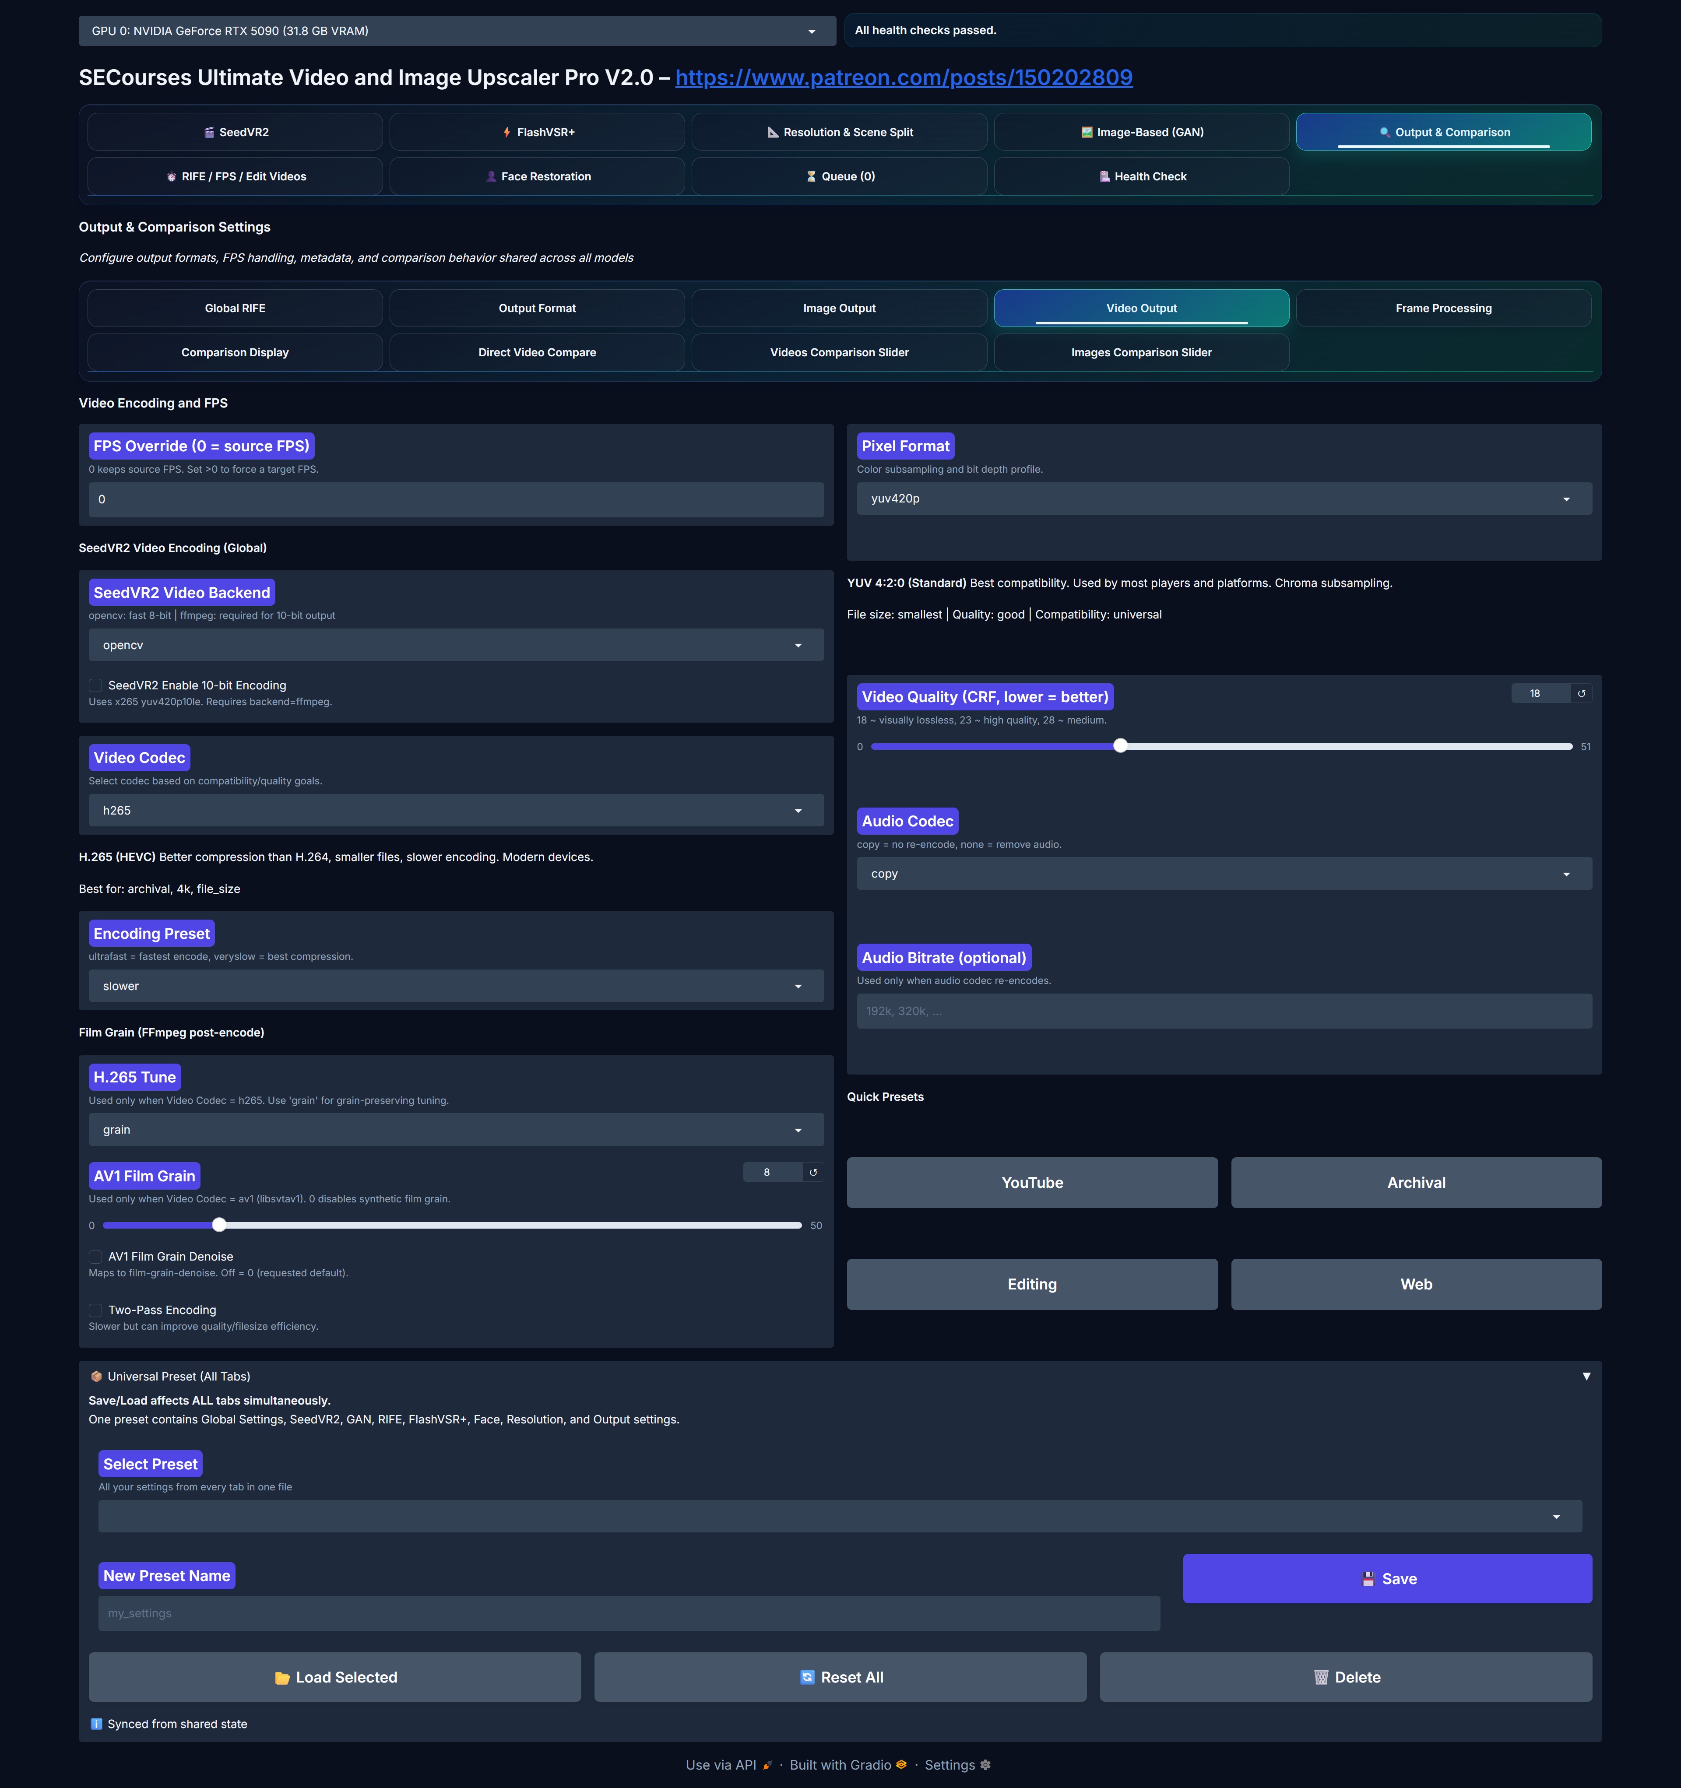This screenshot has width=1681, height=1788.
Task: Collapse the Universal Preset section arrow
Action: 1586,1376
